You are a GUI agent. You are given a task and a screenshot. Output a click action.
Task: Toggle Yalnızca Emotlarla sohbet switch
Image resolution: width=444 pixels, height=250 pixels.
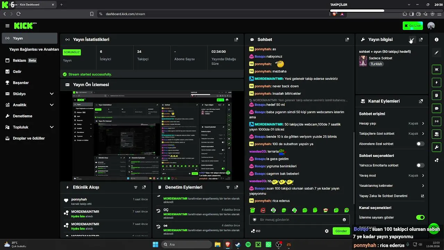(x=420, y=165)
